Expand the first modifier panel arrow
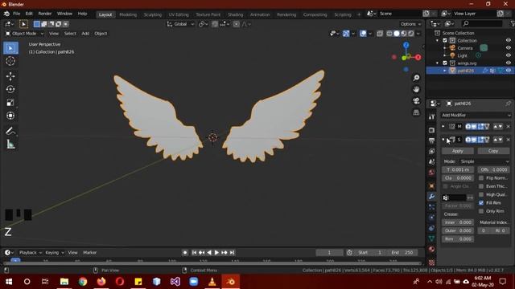Viewport: 515px width, 289px height. pos(443,127)
